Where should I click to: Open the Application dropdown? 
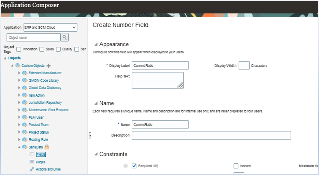tap(51, 27)
